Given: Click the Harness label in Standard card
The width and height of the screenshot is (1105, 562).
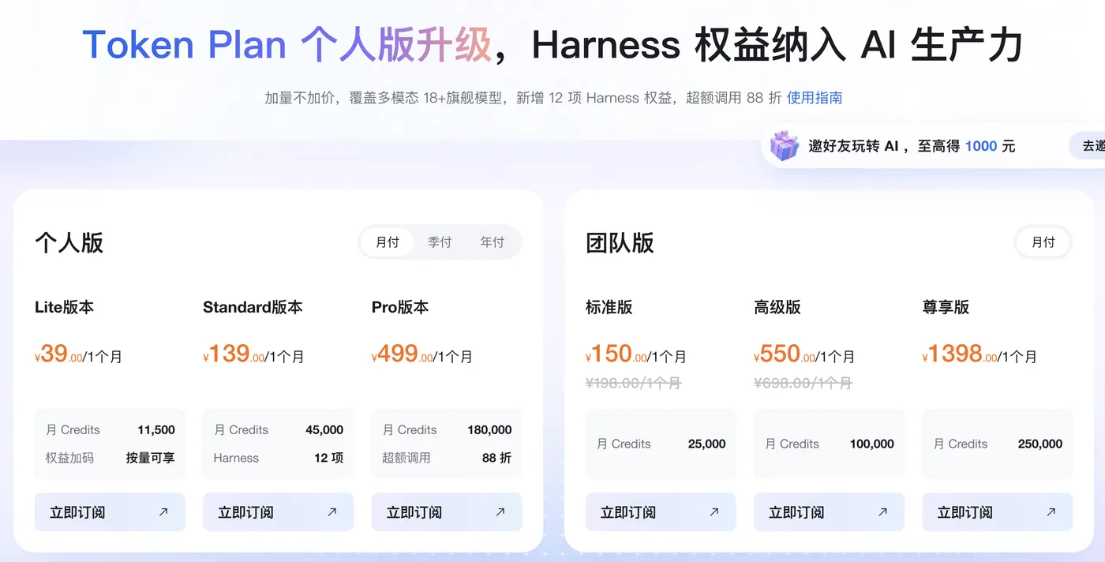Looking at the screenshot, I should pyautogui.click(x=236, y=458).
